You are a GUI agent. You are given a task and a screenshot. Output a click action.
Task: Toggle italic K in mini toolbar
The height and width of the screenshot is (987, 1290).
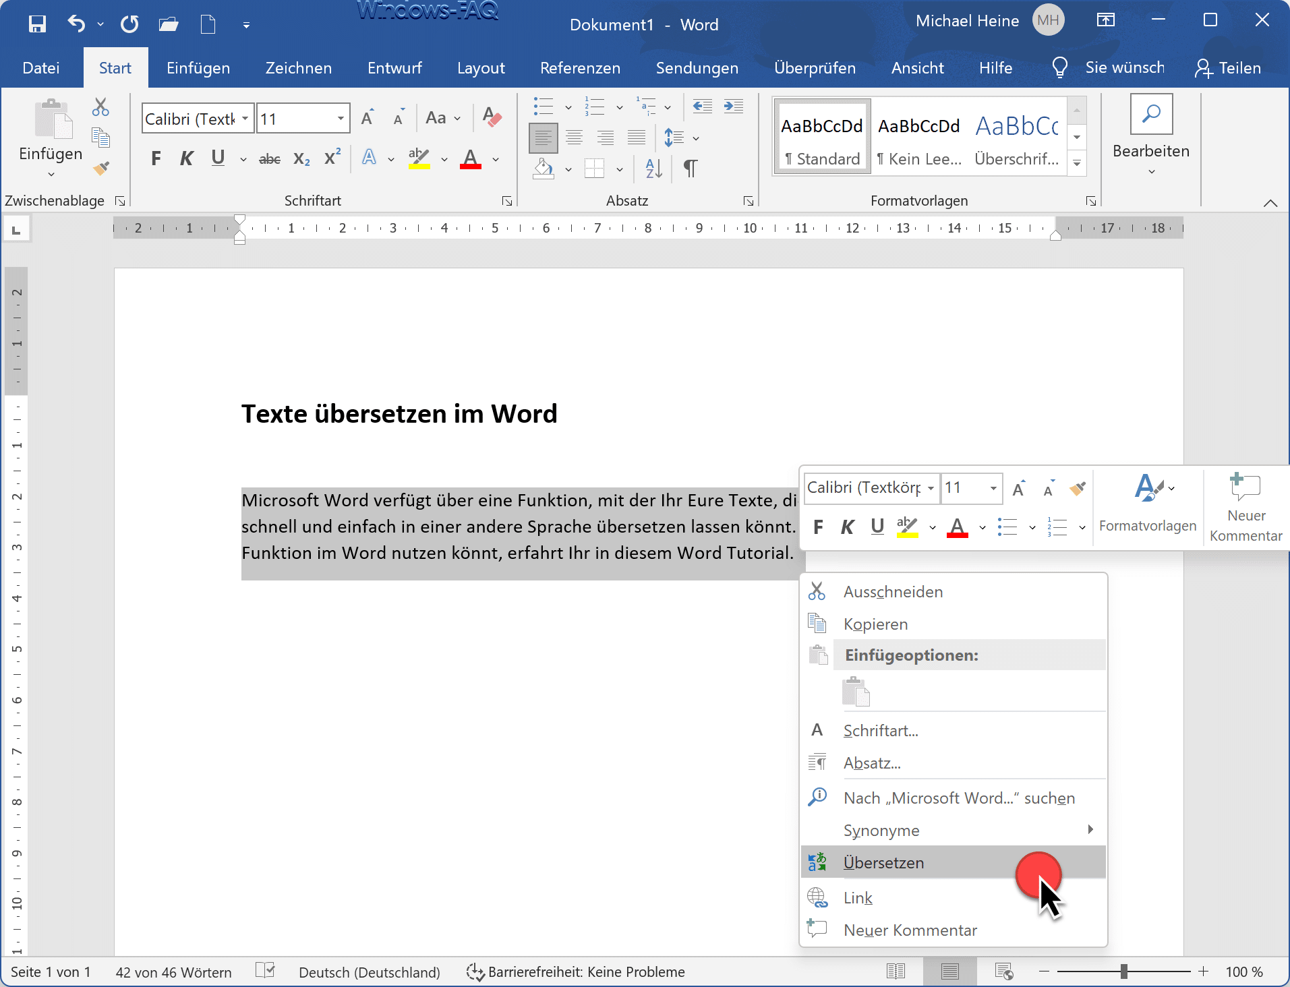[848, 527]
